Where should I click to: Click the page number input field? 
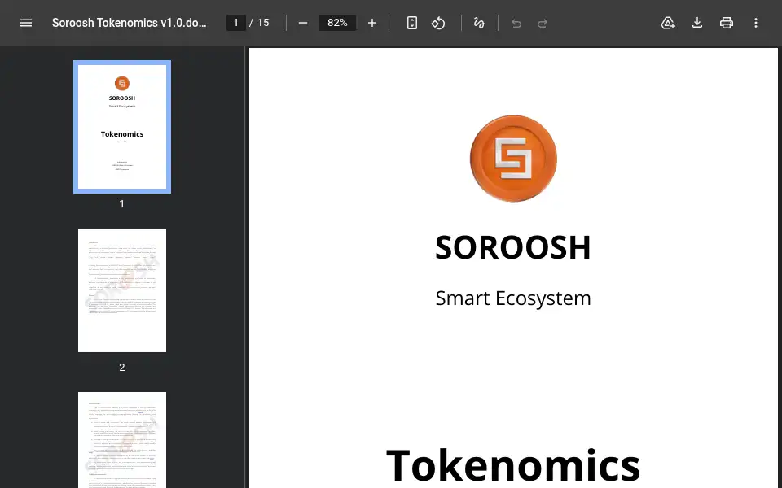[236, 23]
